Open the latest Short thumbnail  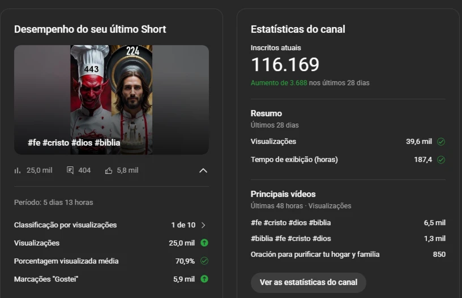point(112,100)
